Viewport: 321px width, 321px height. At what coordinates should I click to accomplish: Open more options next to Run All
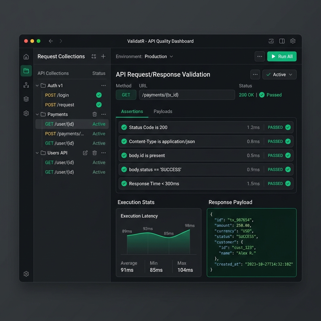pyautogui.click(x=260, y=56)
